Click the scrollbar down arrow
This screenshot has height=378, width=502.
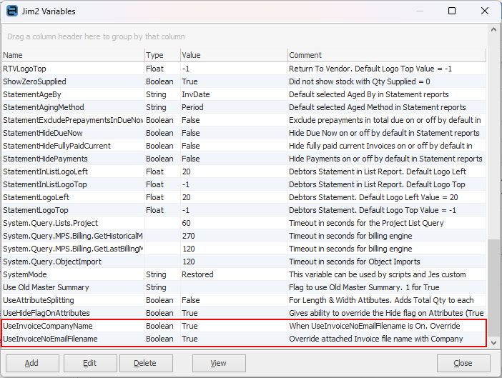[x=493, y=342]
